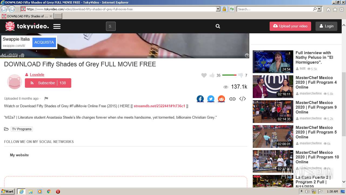Open the Louslele channel link
The width and height of the screenshot is (346, 195).
[x=37, y=74]
